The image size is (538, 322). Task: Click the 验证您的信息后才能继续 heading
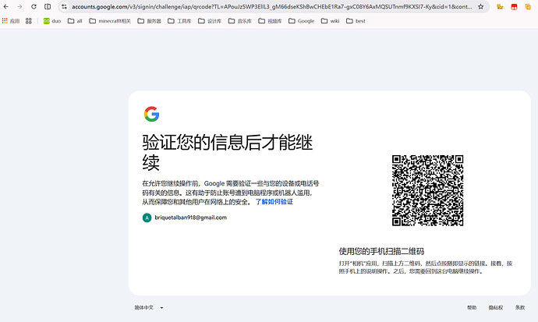[x=228, y=152]
